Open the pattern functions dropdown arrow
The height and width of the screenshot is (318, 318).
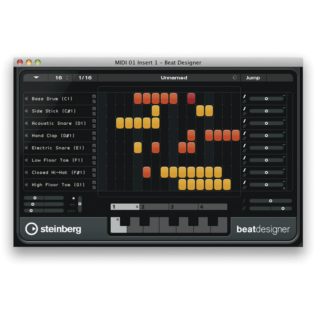[x=36, y=78]
